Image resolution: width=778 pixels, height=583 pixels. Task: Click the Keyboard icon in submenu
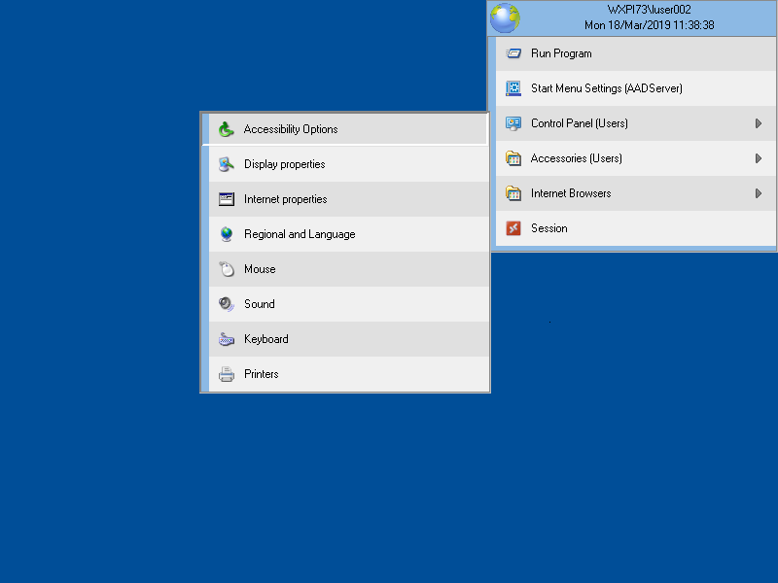pos(227,339)
